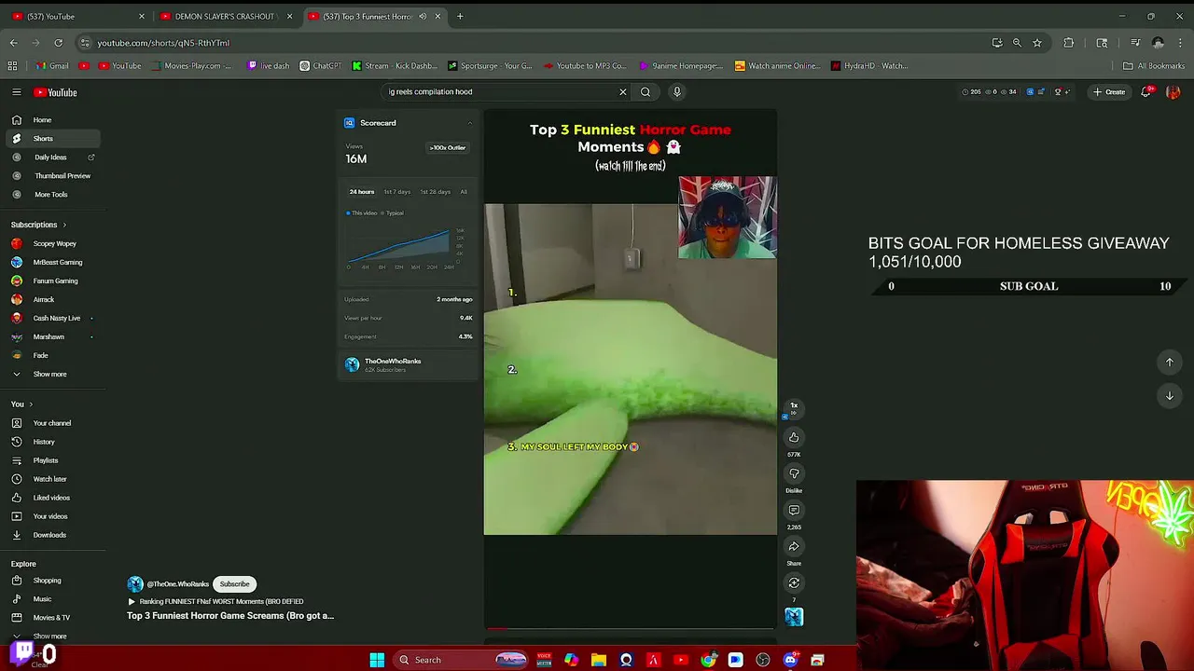
Task: Open the ChatGPT bookmark
Action: point(320,66)
